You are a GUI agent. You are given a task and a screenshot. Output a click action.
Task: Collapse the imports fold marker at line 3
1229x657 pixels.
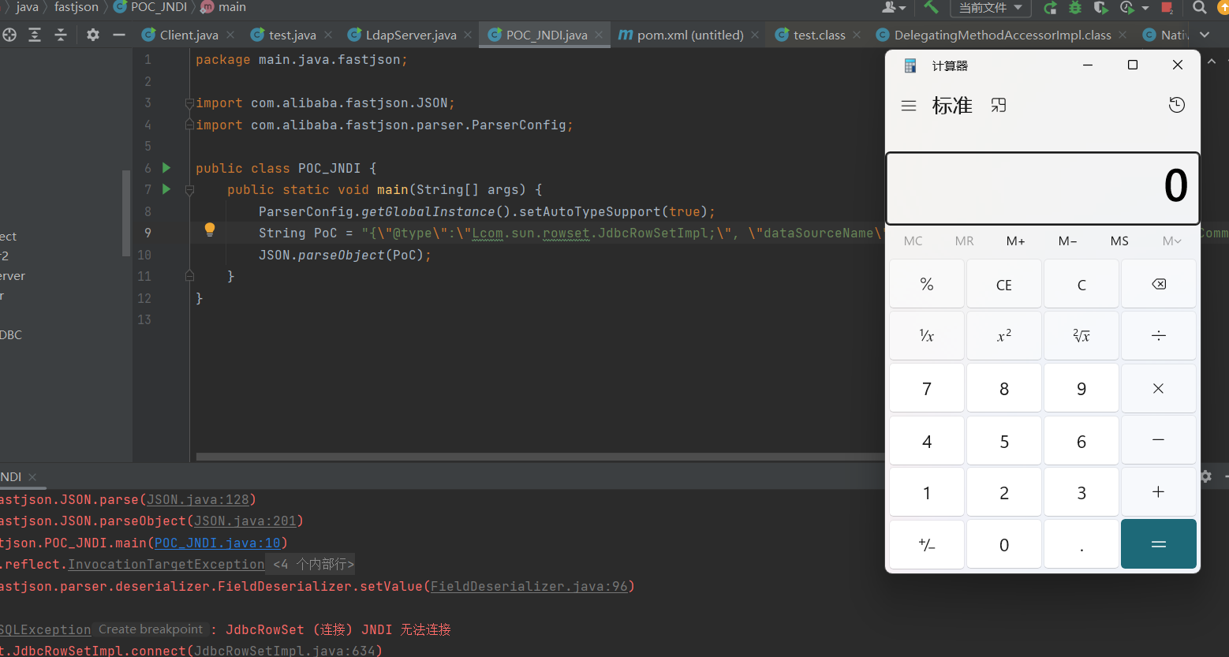click(x=189, y=103)
